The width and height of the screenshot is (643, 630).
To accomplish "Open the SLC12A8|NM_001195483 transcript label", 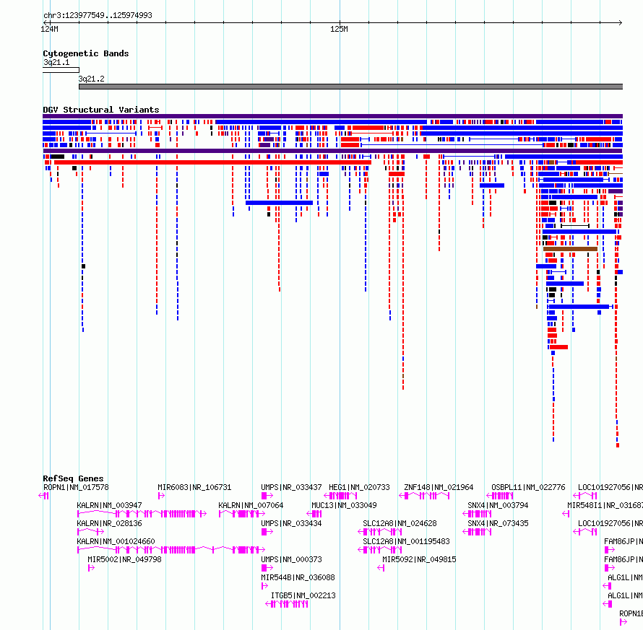I will tap(406, 541).
